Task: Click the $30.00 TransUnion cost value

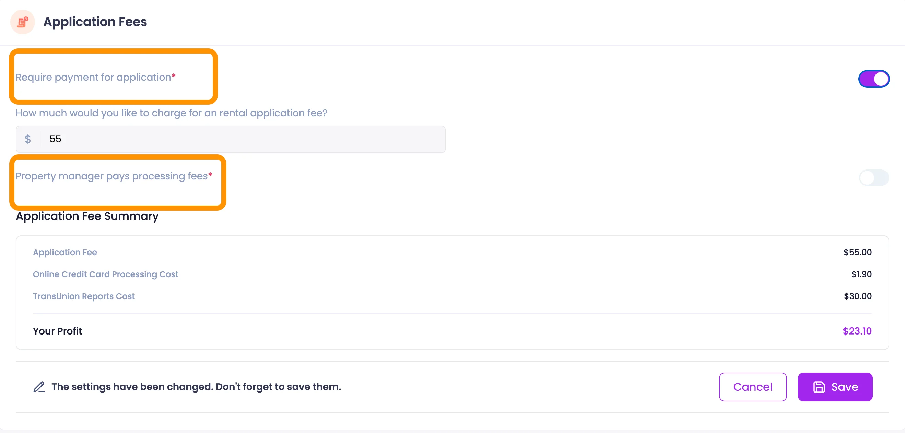Action: 858,296
